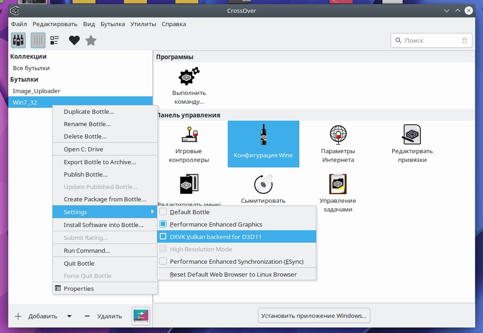Open the Редактировать menu

point(55,24)
